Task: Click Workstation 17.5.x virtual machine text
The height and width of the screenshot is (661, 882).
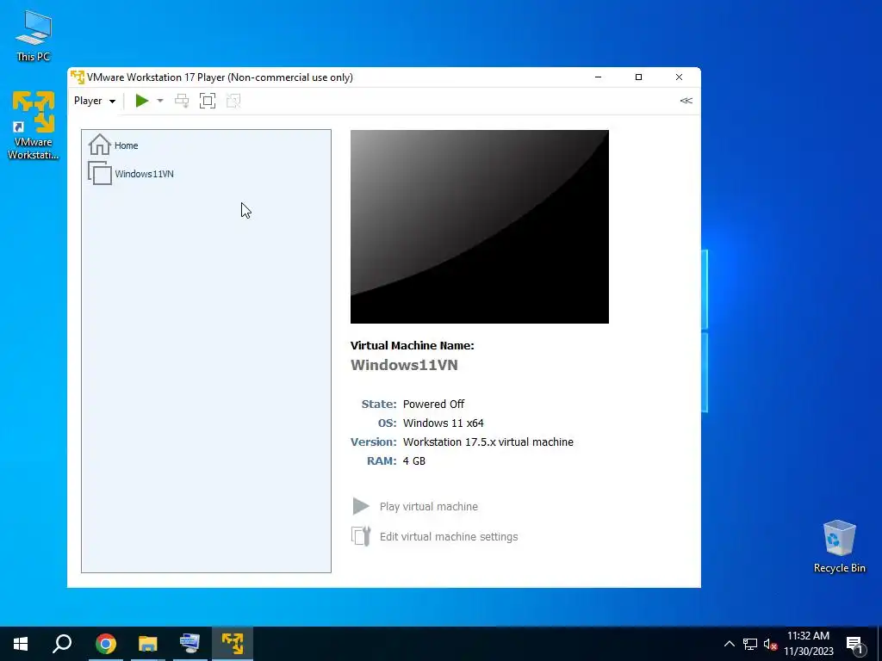Action: pos(488,442)
